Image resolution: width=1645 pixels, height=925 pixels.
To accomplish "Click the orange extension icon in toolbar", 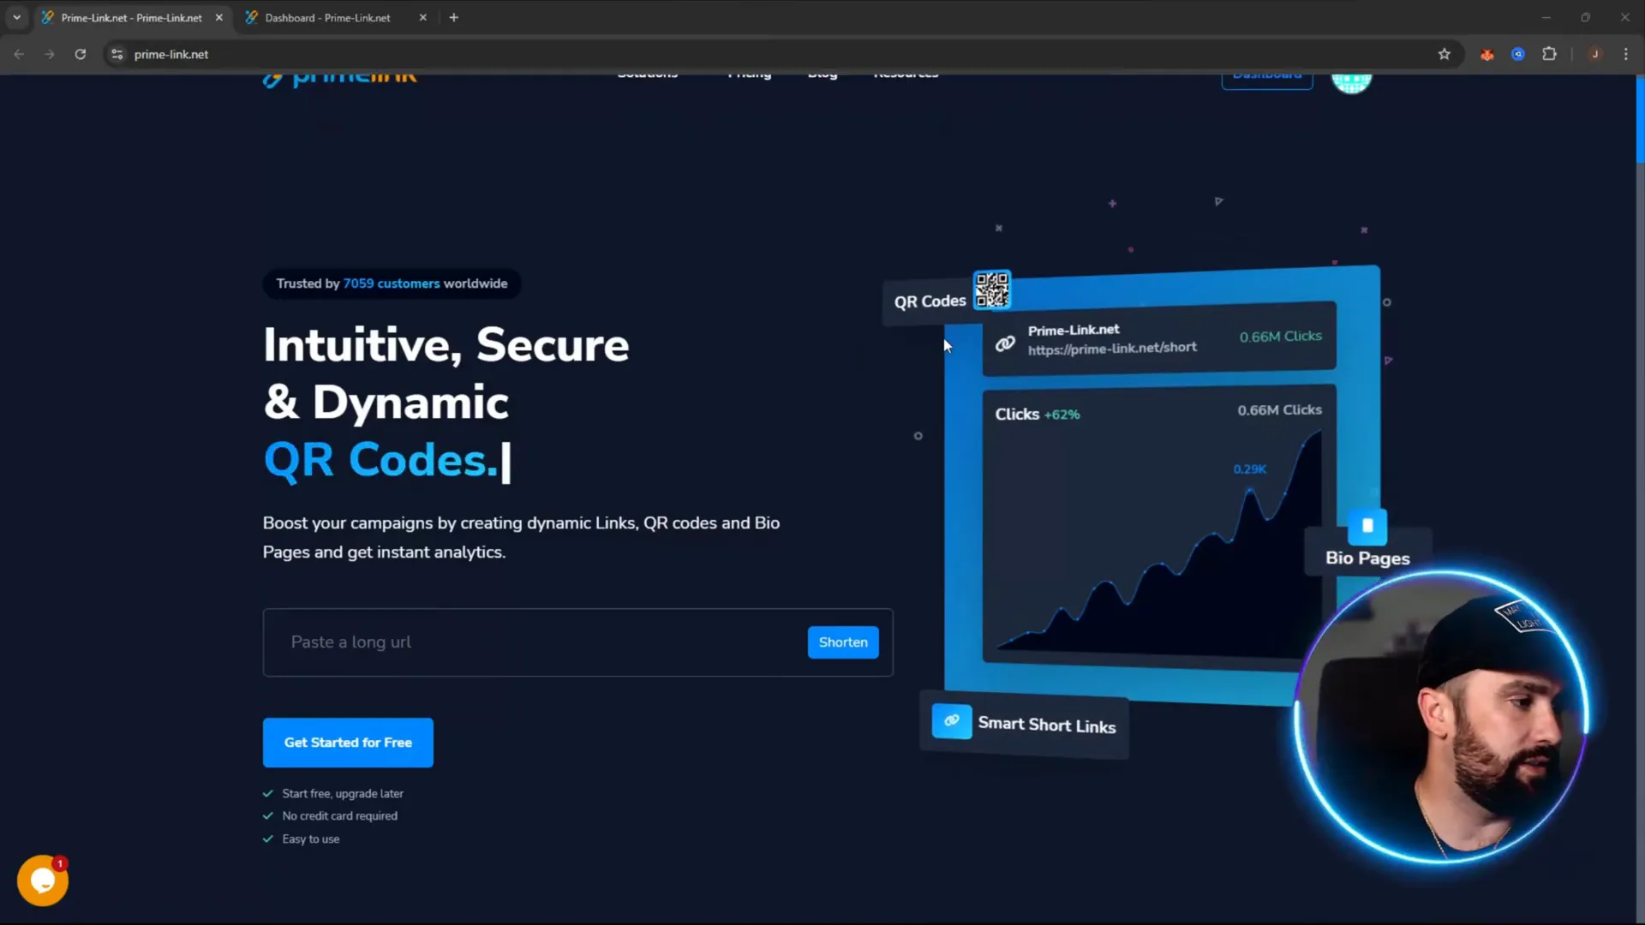I will 1487,54.
